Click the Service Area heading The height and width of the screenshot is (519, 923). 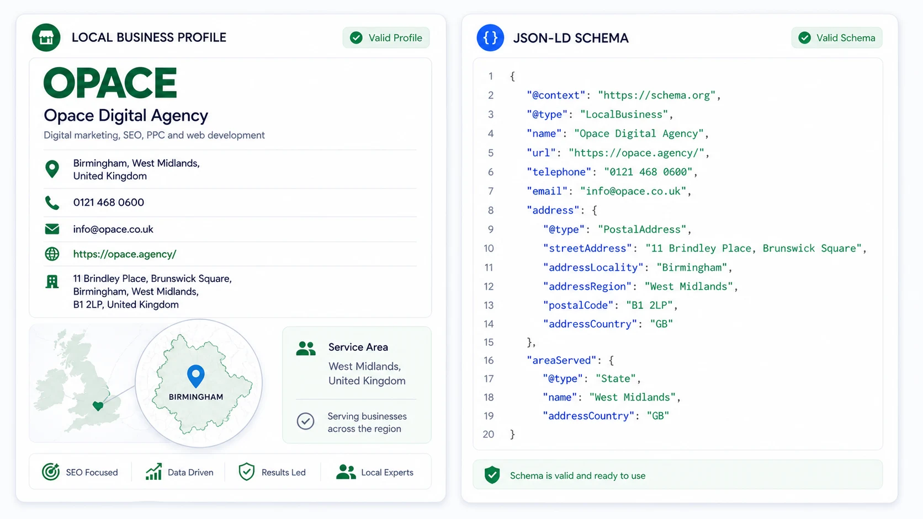click(x=358, y=347)
